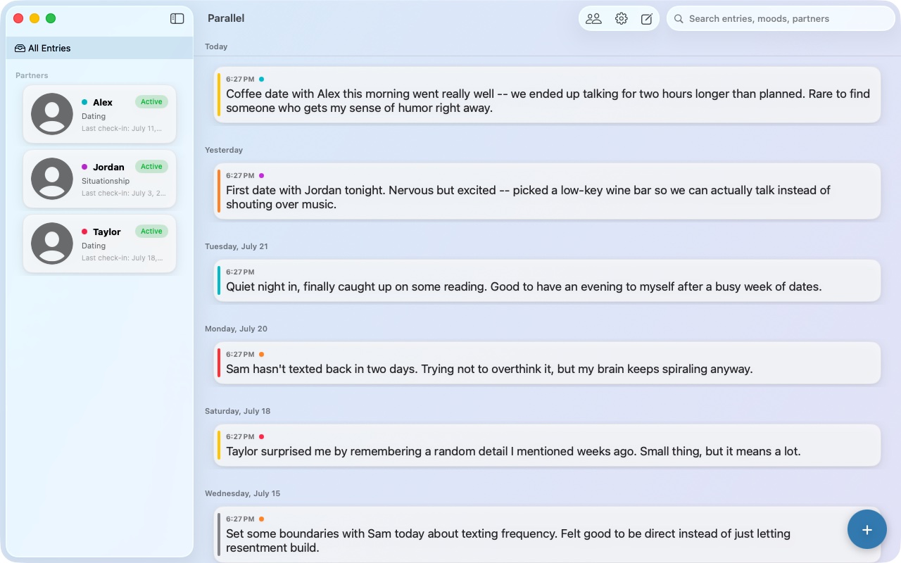901x563 pixels.
Task: Open the Set some boundaries with Sam entry
Action: tap(547, 534)
